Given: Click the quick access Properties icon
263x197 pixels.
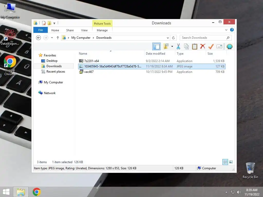Looking at the screenshot, I should click(44, 23).
